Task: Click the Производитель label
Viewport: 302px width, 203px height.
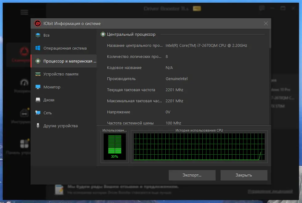Action: [x=121, y=79]
